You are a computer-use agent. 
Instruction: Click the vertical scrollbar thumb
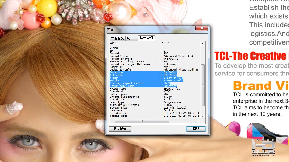tap(203, 85)
